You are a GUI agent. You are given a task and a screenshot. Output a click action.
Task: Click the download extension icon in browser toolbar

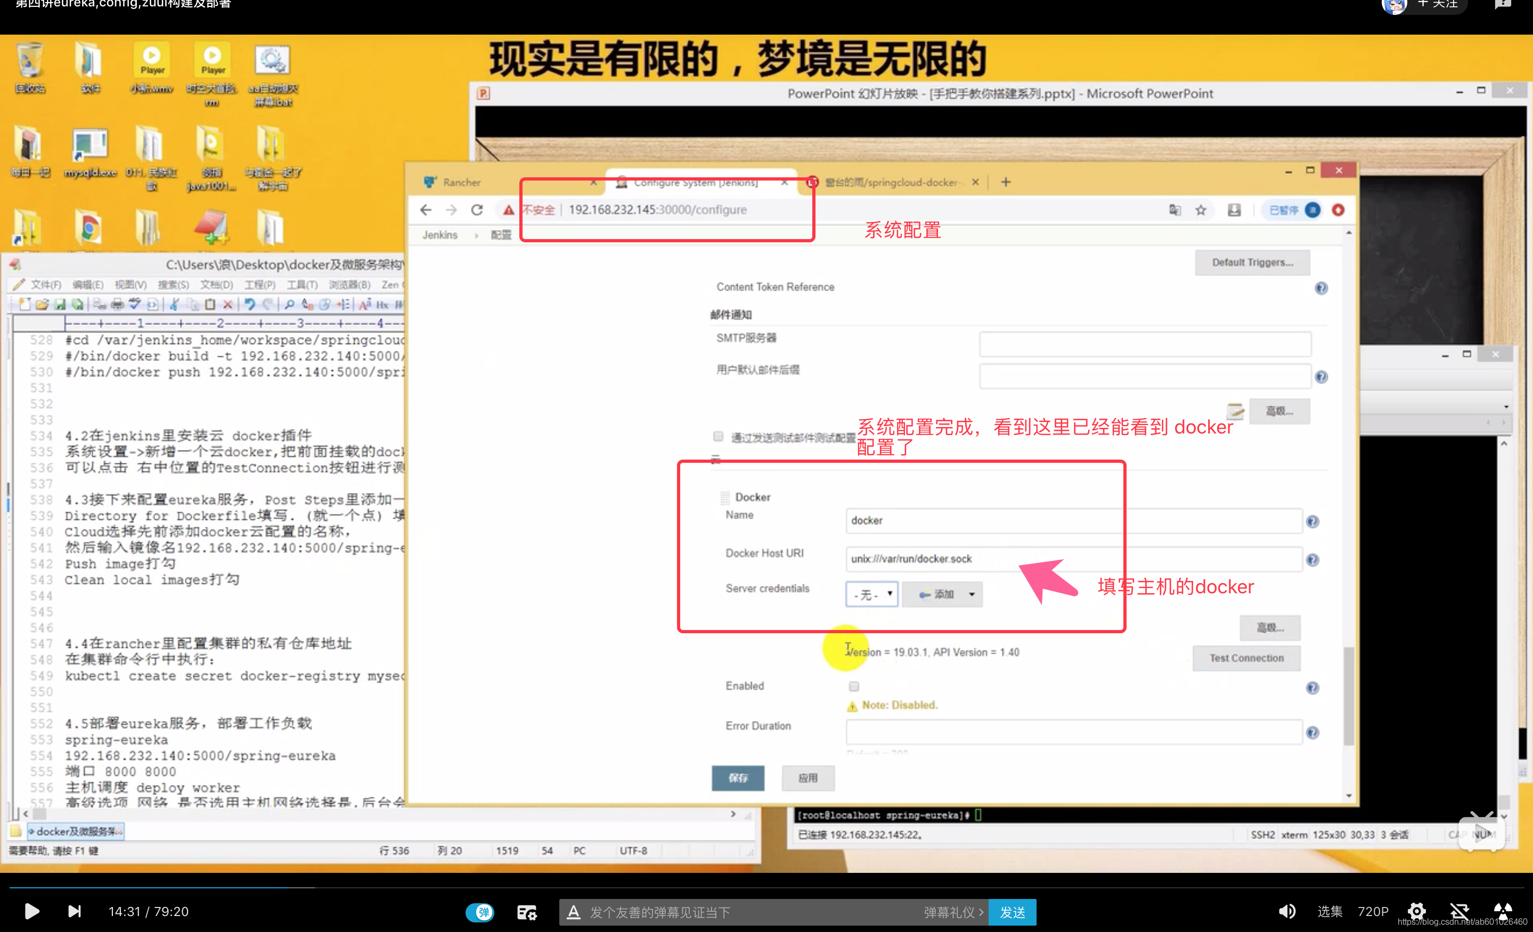pyautogui.click(x=1234, y=210)
